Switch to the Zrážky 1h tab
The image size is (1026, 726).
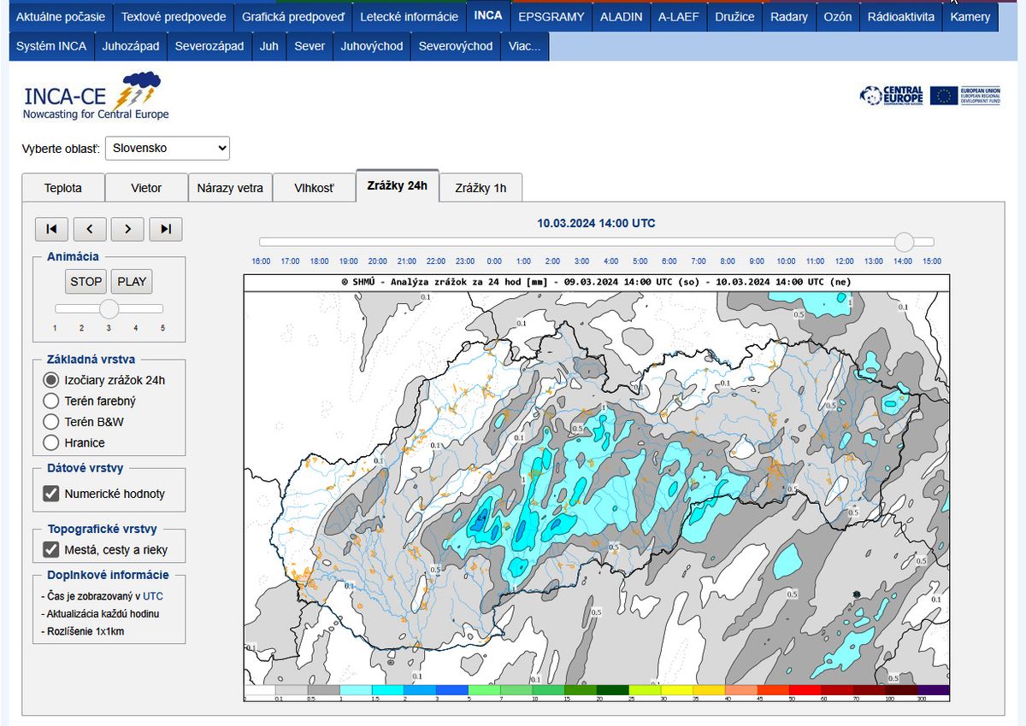481,188
